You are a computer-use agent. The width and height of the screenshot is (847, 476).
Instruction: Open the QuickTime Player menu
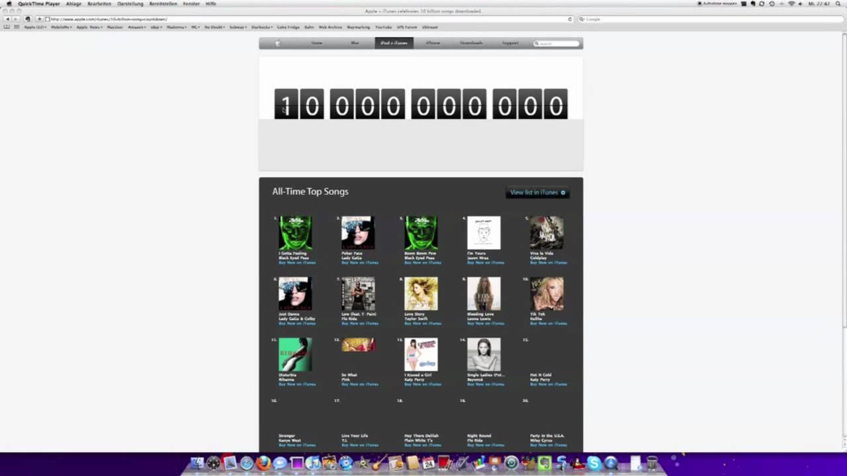click(x=38, y=3)
